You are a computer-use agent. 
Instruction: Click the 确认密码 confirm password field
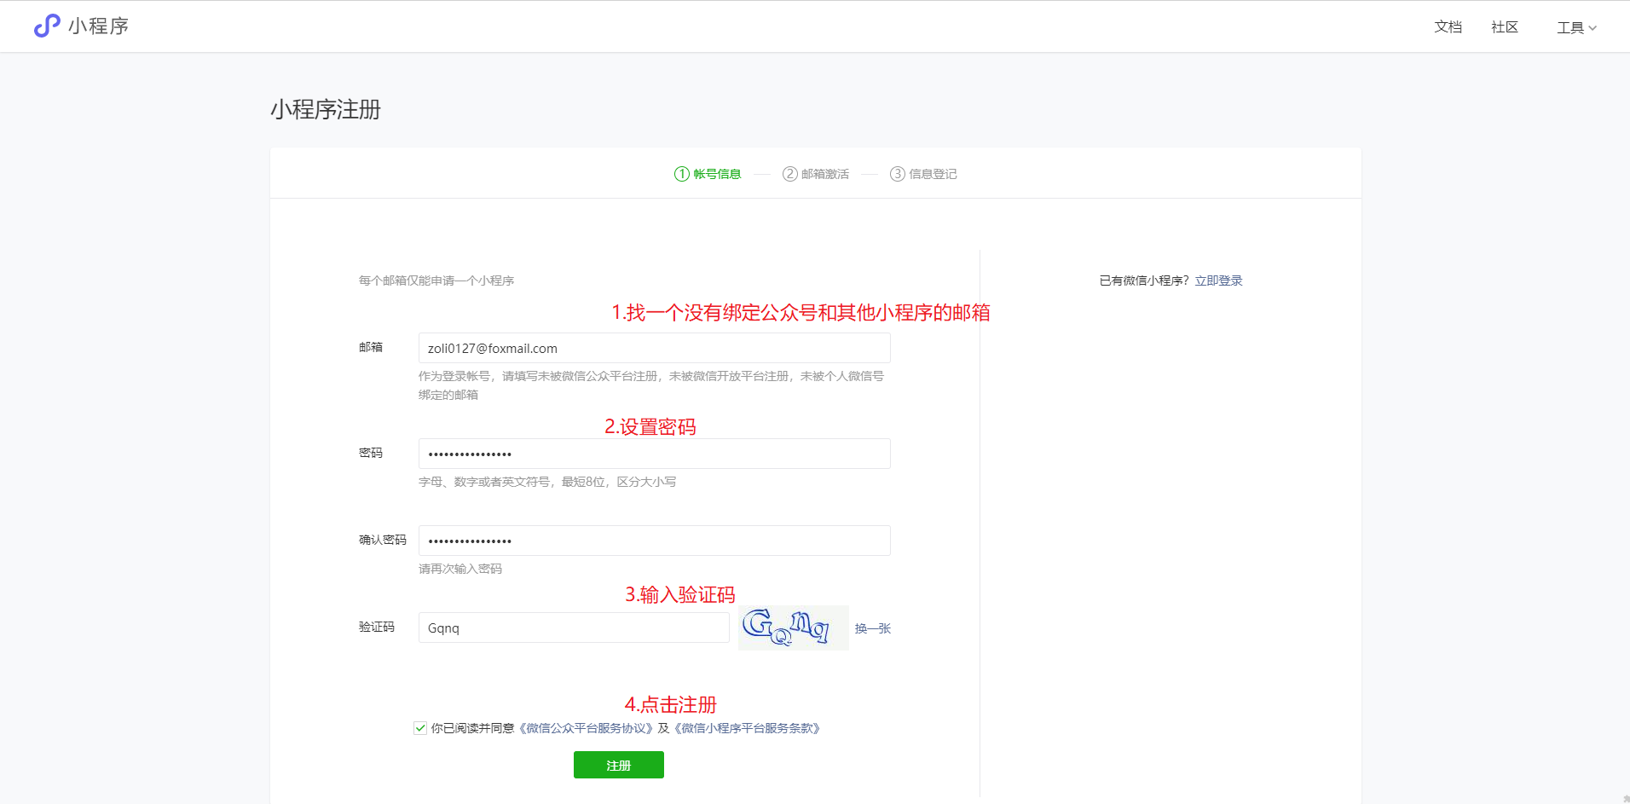[654, 541]
